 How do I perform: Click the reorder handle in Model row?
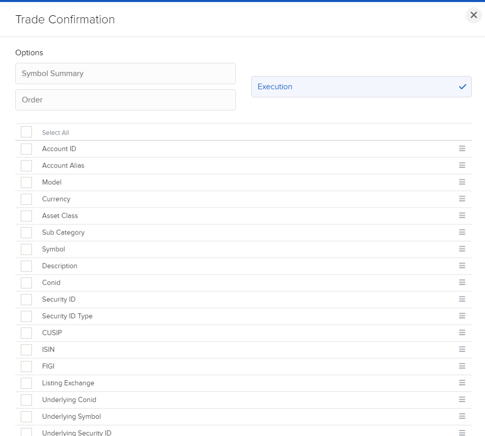[x=462, y=182]
